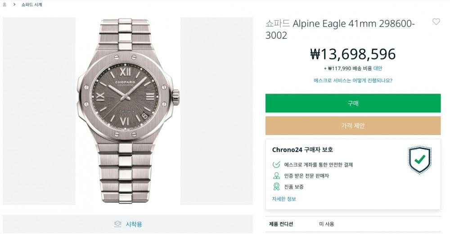Open the escrow service explanation link
The image size is (450, 234).
click(x=353, y=81)
